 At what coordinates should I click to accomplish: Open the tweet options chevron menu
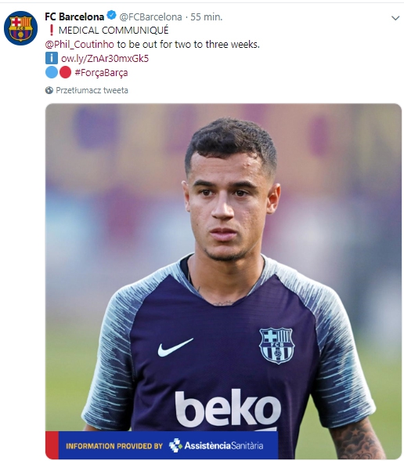click(395, 18)
